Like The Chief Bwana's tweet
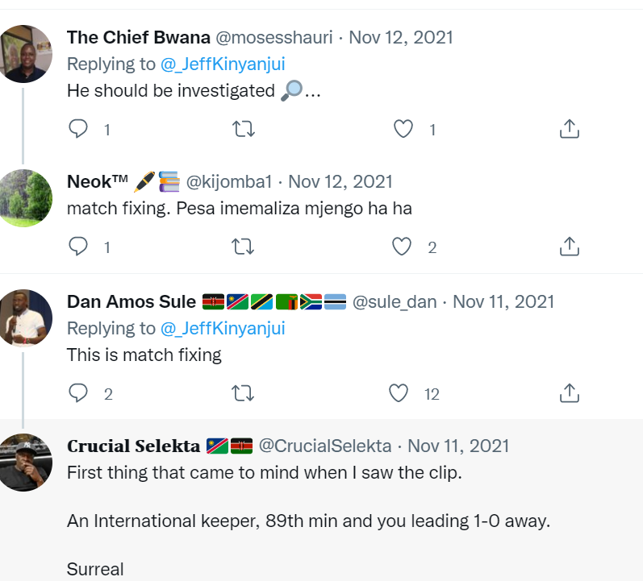 pyautogui.click(x=403, y=129)
